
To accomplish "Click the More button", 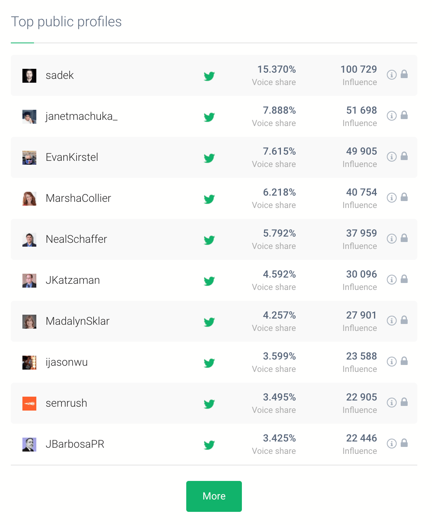I will tap(214, 496).
